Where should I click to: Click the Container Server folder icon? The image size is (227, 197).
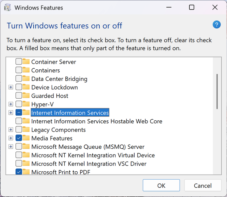(26, 62)
